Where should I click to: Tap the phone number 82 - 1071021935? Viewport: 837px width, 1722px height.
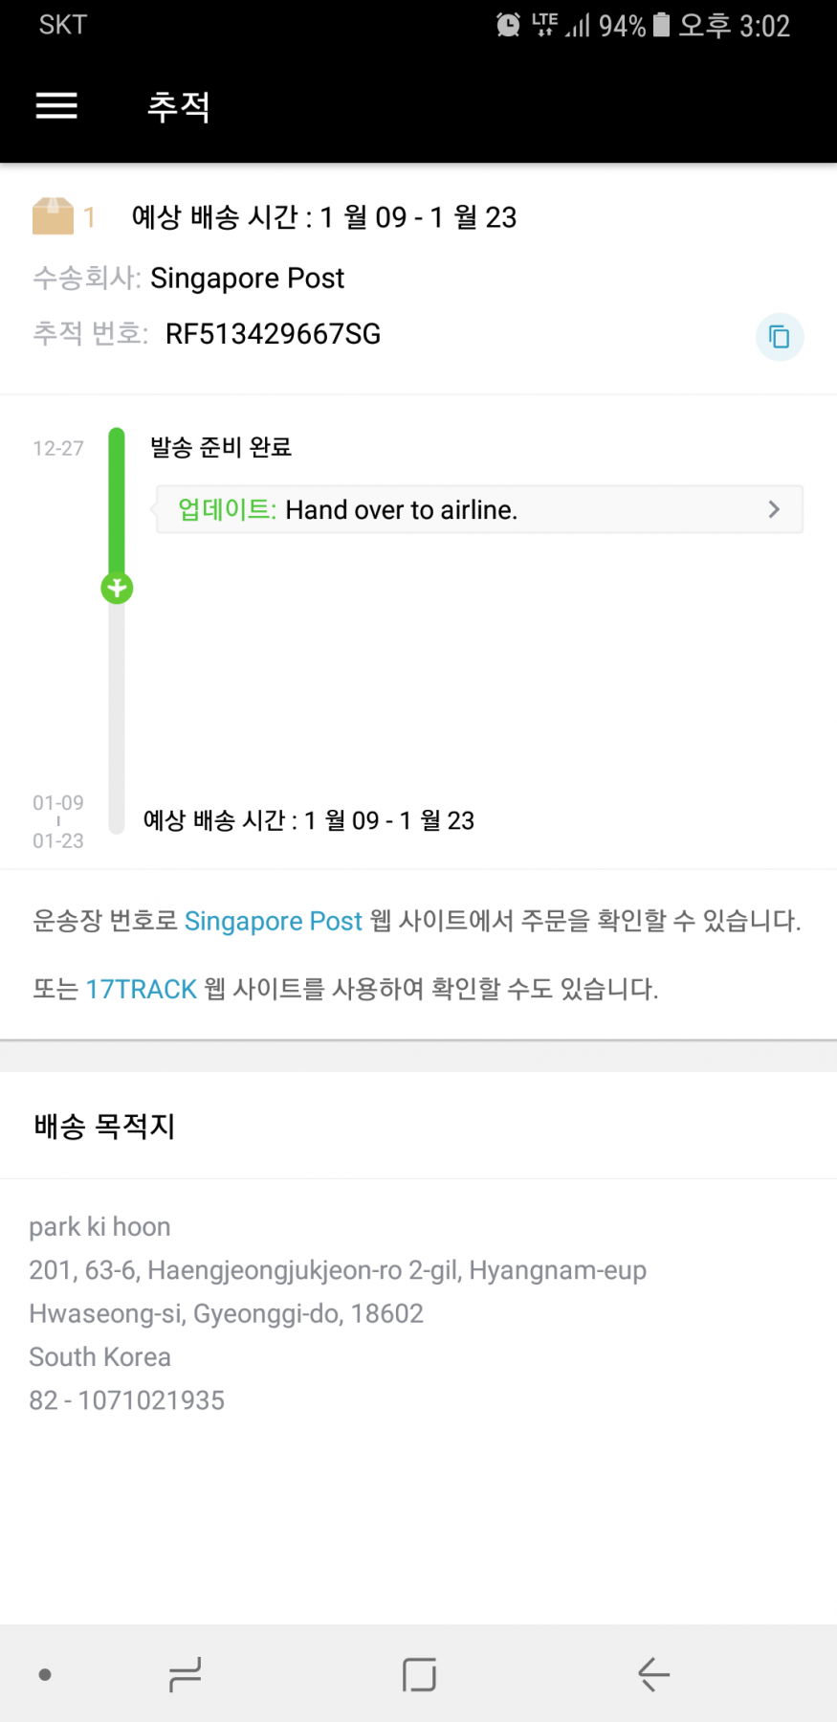pos(126,1400)
